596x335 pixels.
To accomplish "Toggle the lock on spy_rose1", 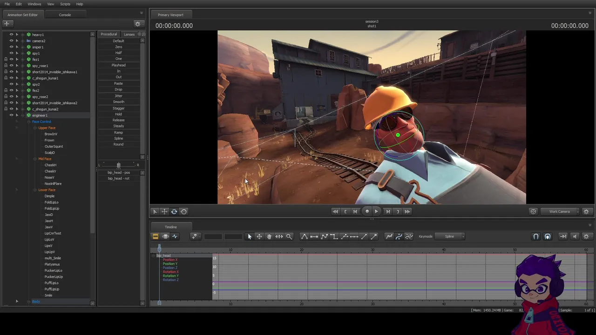I will click(x=6, y=66).
